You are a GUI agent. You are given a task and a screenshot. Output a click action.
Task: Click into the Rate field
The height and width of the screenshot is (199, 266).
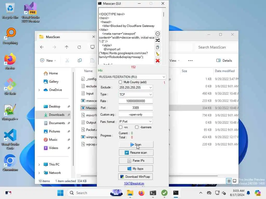coord(136,101)
